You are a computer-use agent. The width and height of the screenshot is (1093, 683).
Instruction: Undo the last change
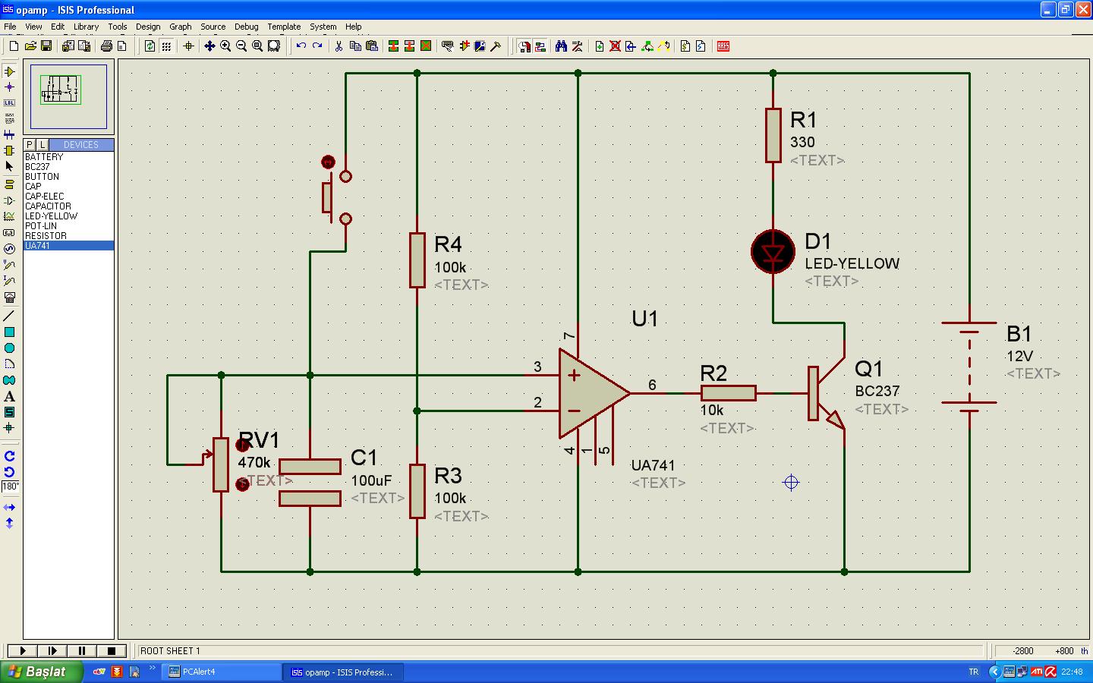click(301, 46)
